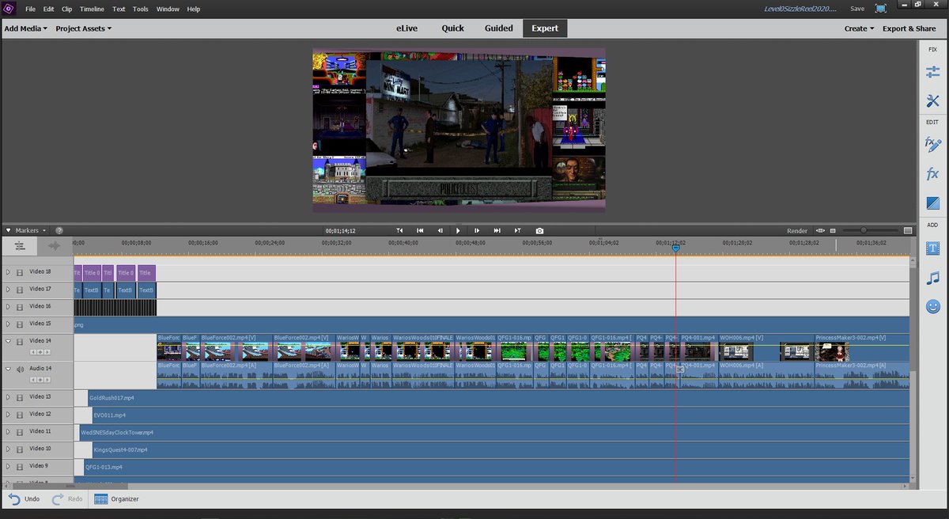Screen dimensions: 949x519
Task: Jump to end of timeline
Action: point(497,230)
